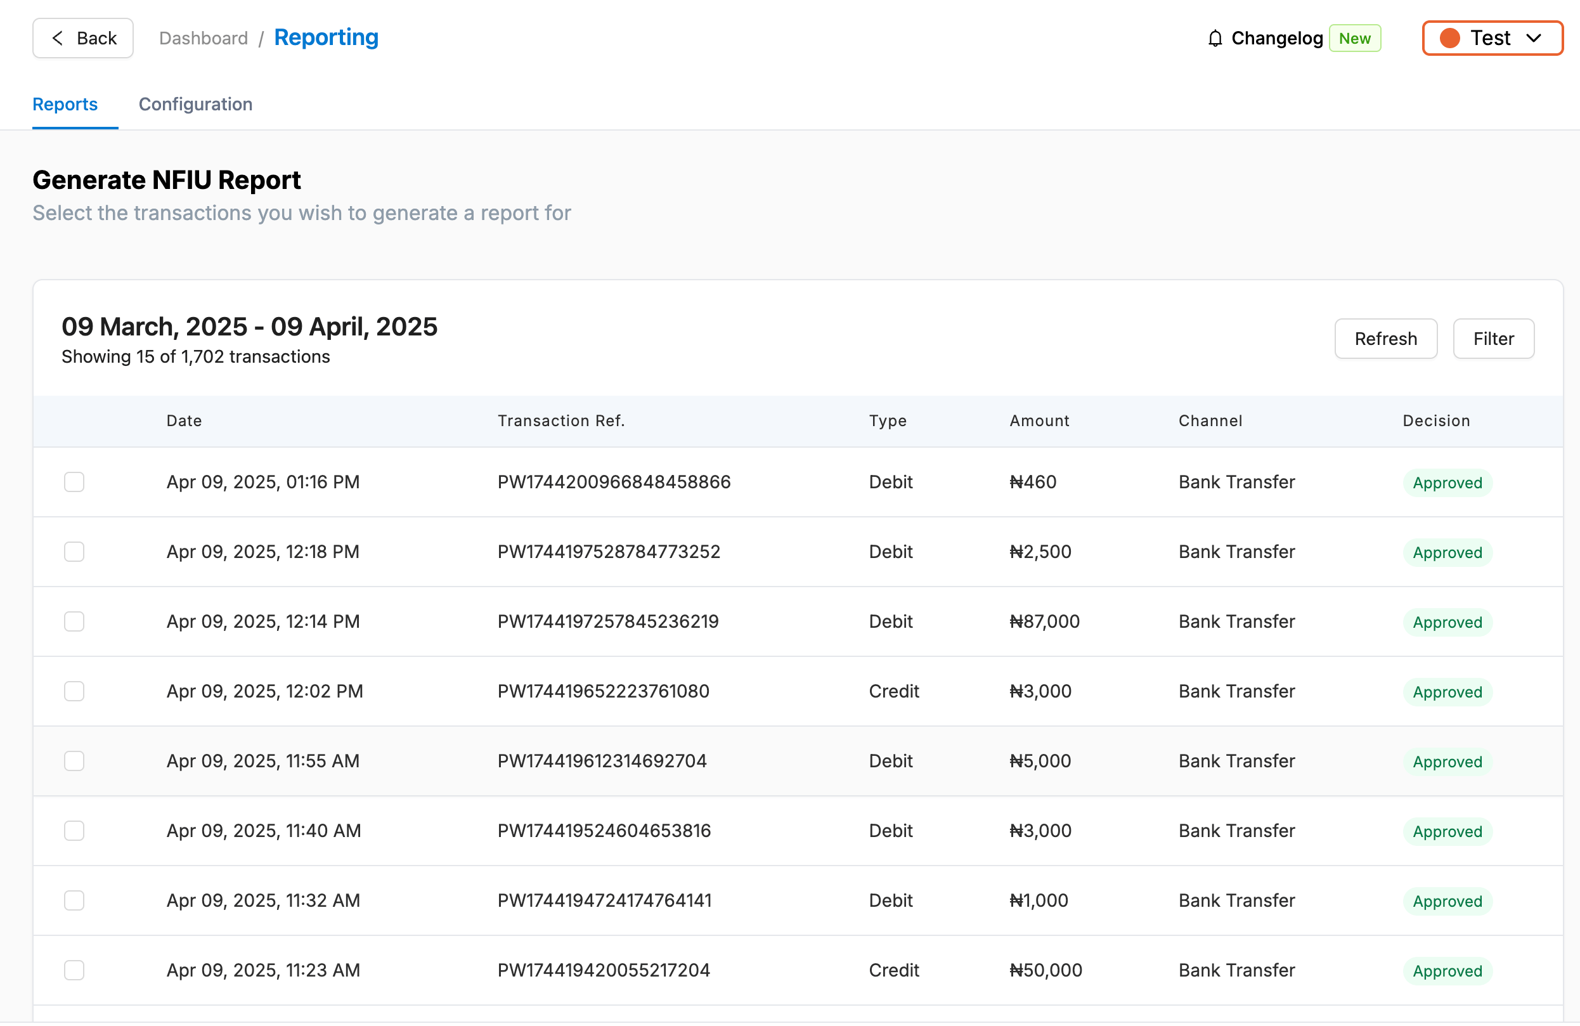Click the Refresh button

tap(1385, 339)
